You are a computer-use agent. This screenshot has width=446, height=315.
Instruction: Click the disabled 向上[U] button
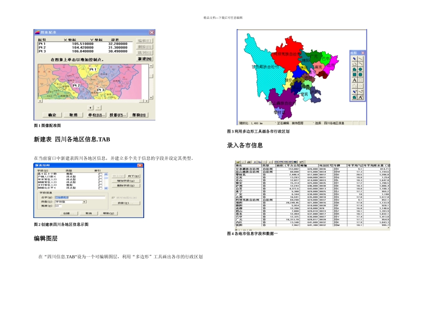[118, 176]
